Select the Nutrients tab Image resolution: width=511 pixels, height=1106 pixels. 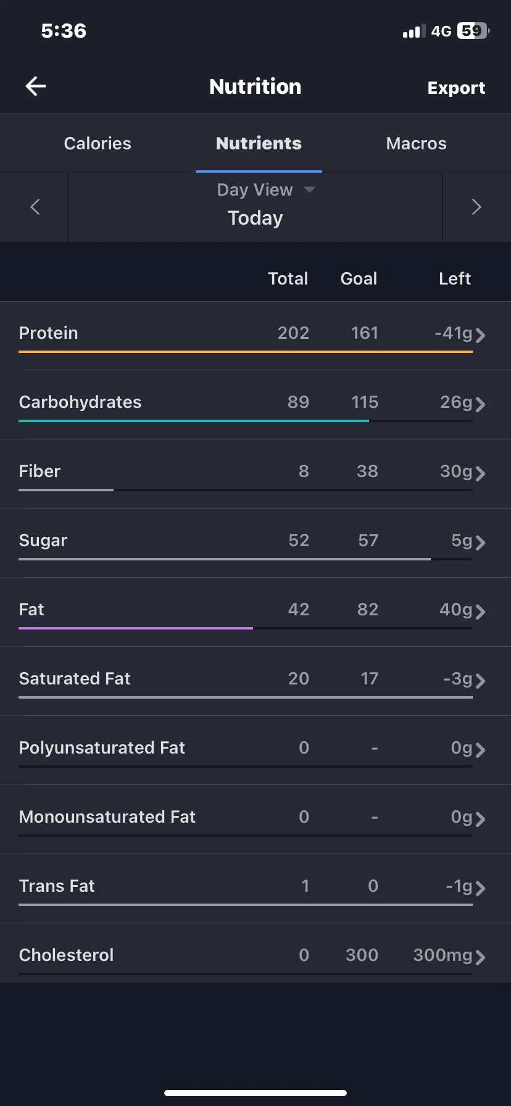pos(259,143)
